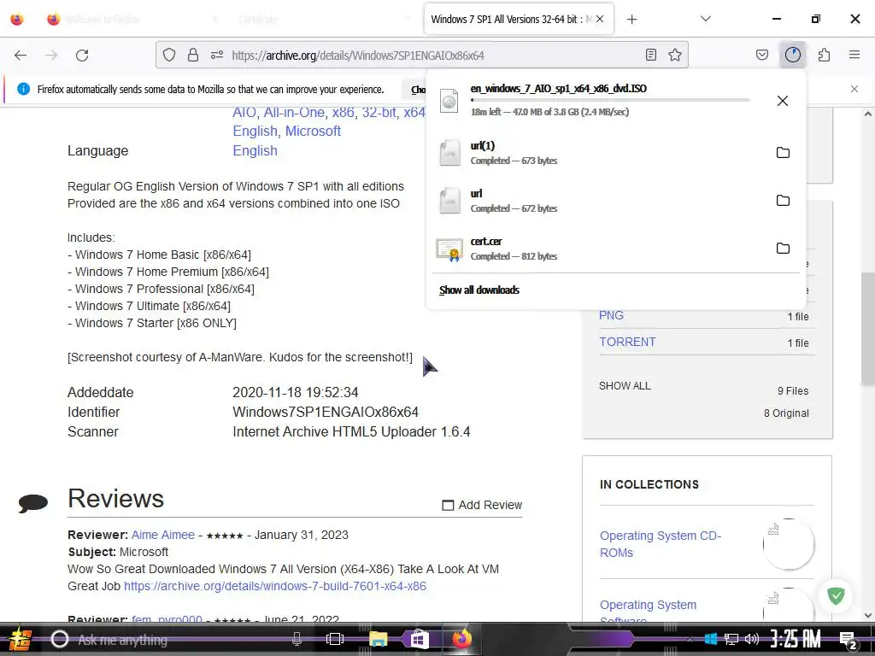Reload the current archive.org page
Screen dimensions: 875x656
pos(82,56)
